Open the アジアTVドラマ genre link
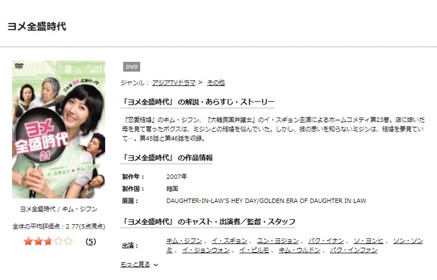437x280 pixels. [174, 82]
